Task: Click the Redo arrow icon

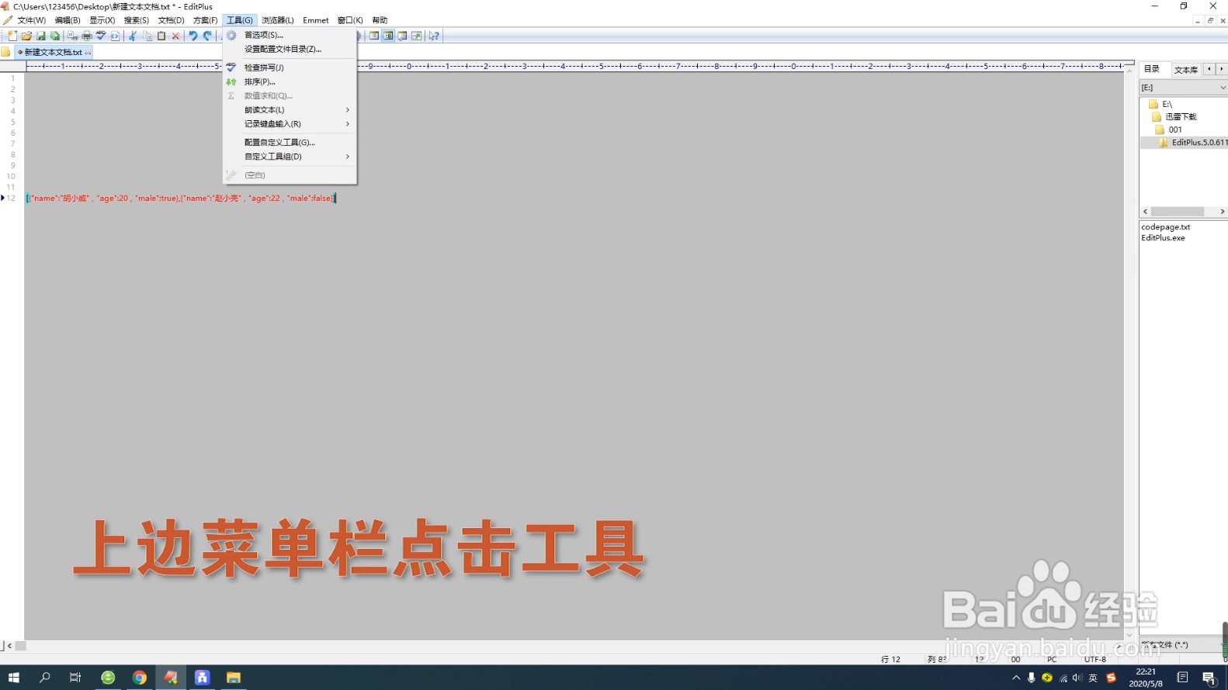Action: point(207,36)
